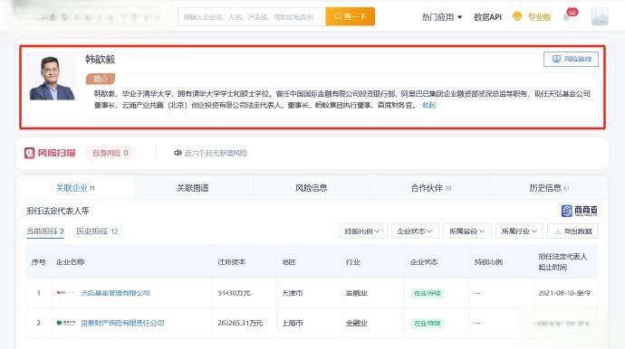
Task: Switch to the 风险信息 tab
Action: click(x=312, y=188)
